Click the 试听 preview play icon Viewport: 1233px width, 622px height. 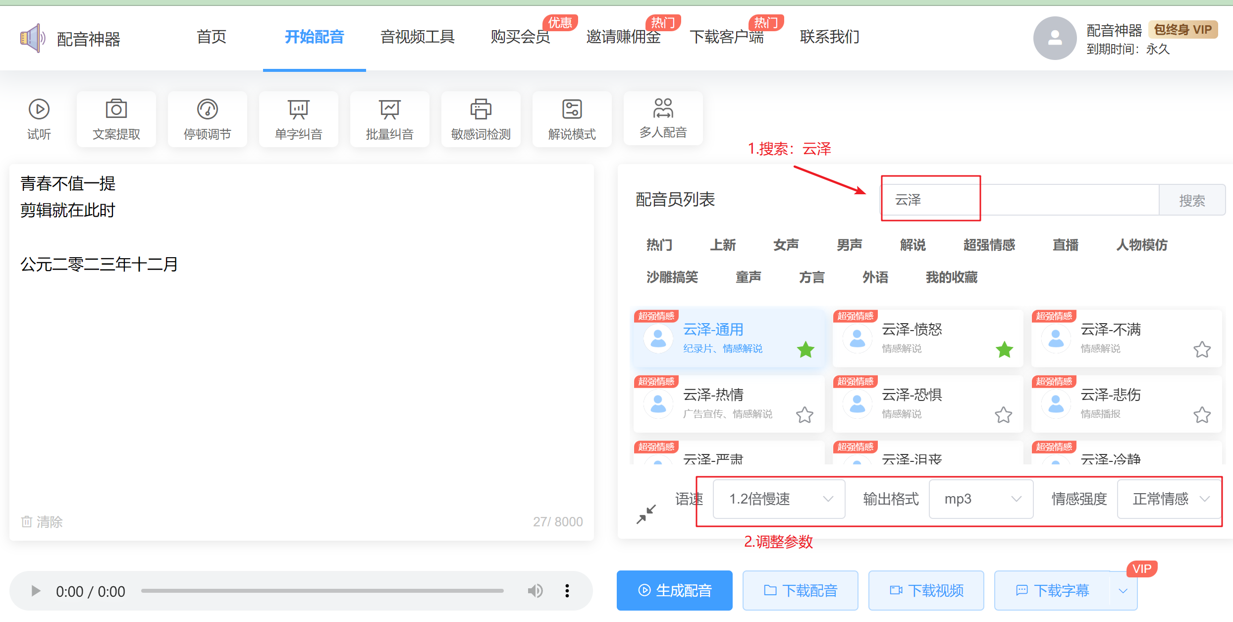(39, 110)
